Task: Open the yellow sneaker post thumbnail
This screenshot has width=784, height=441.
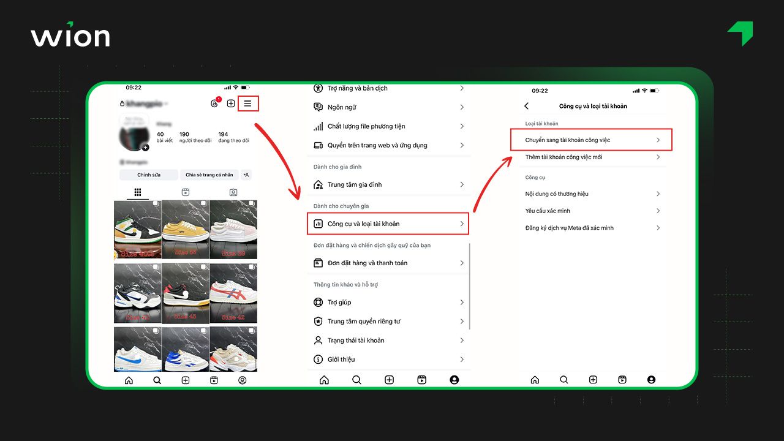Action: 186,230
